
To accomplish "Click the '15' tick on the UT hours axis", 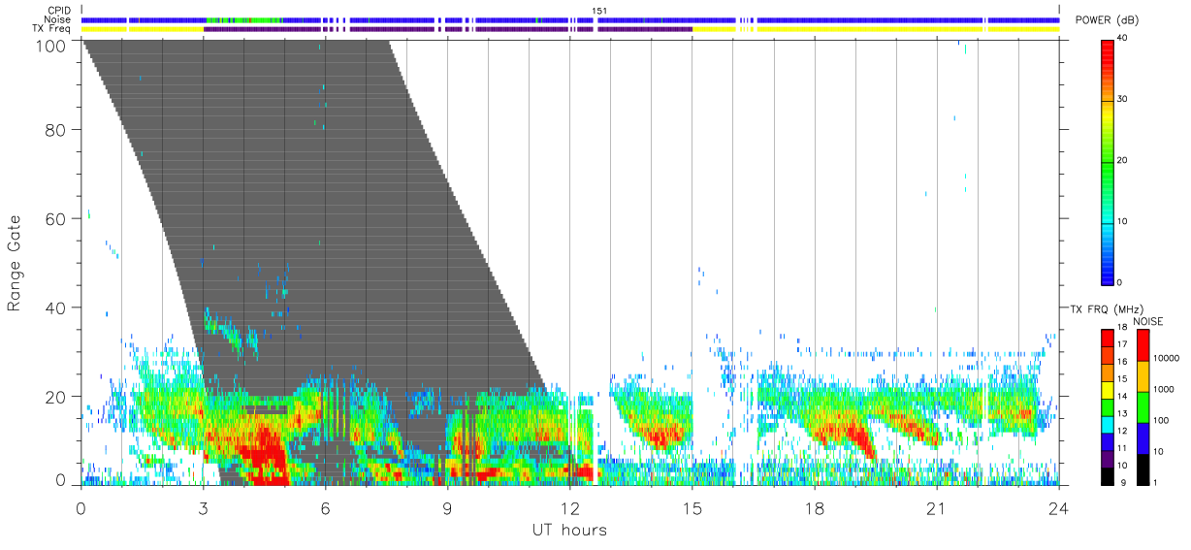I will tap(692, 506).
